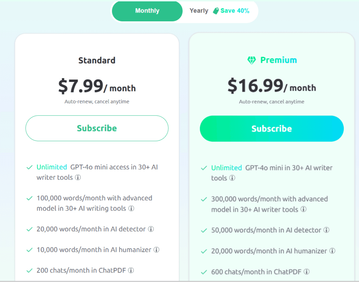Click the Premium diamond icon

click(252, 60)
